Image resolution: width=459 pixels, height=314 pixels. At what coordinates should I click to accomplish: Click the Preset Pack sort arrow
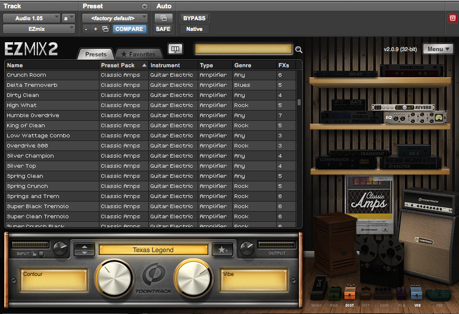point(144,65)
